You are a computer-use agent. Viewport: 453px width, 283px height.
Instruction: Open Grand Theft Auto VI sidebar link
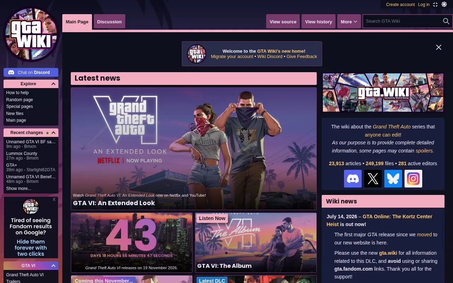(x=25, y=275)
